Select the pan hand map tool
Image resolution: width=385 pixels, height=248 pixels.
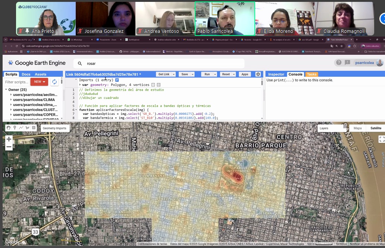tap(9, 128)
